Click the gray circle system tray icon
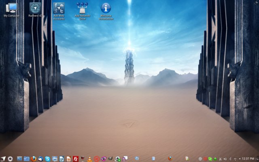 tap(200, 159)
